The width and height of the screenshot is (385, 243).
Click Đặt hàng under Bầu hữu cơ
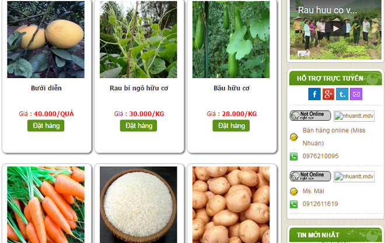tap(231, 126)
